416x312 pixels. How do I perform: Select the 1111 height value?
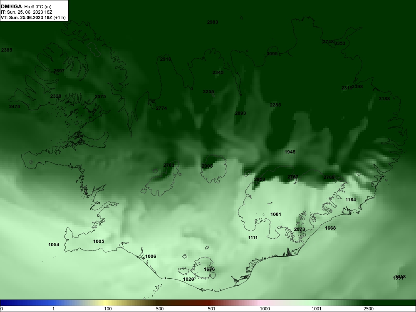coord(253,238)
